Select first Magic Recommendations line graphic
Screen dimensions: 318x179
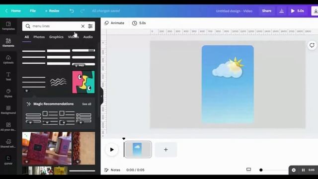click(33, 118)
